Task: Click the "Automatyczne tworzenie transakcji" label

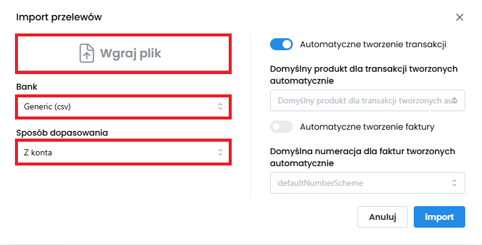Action: coord(372,44)
